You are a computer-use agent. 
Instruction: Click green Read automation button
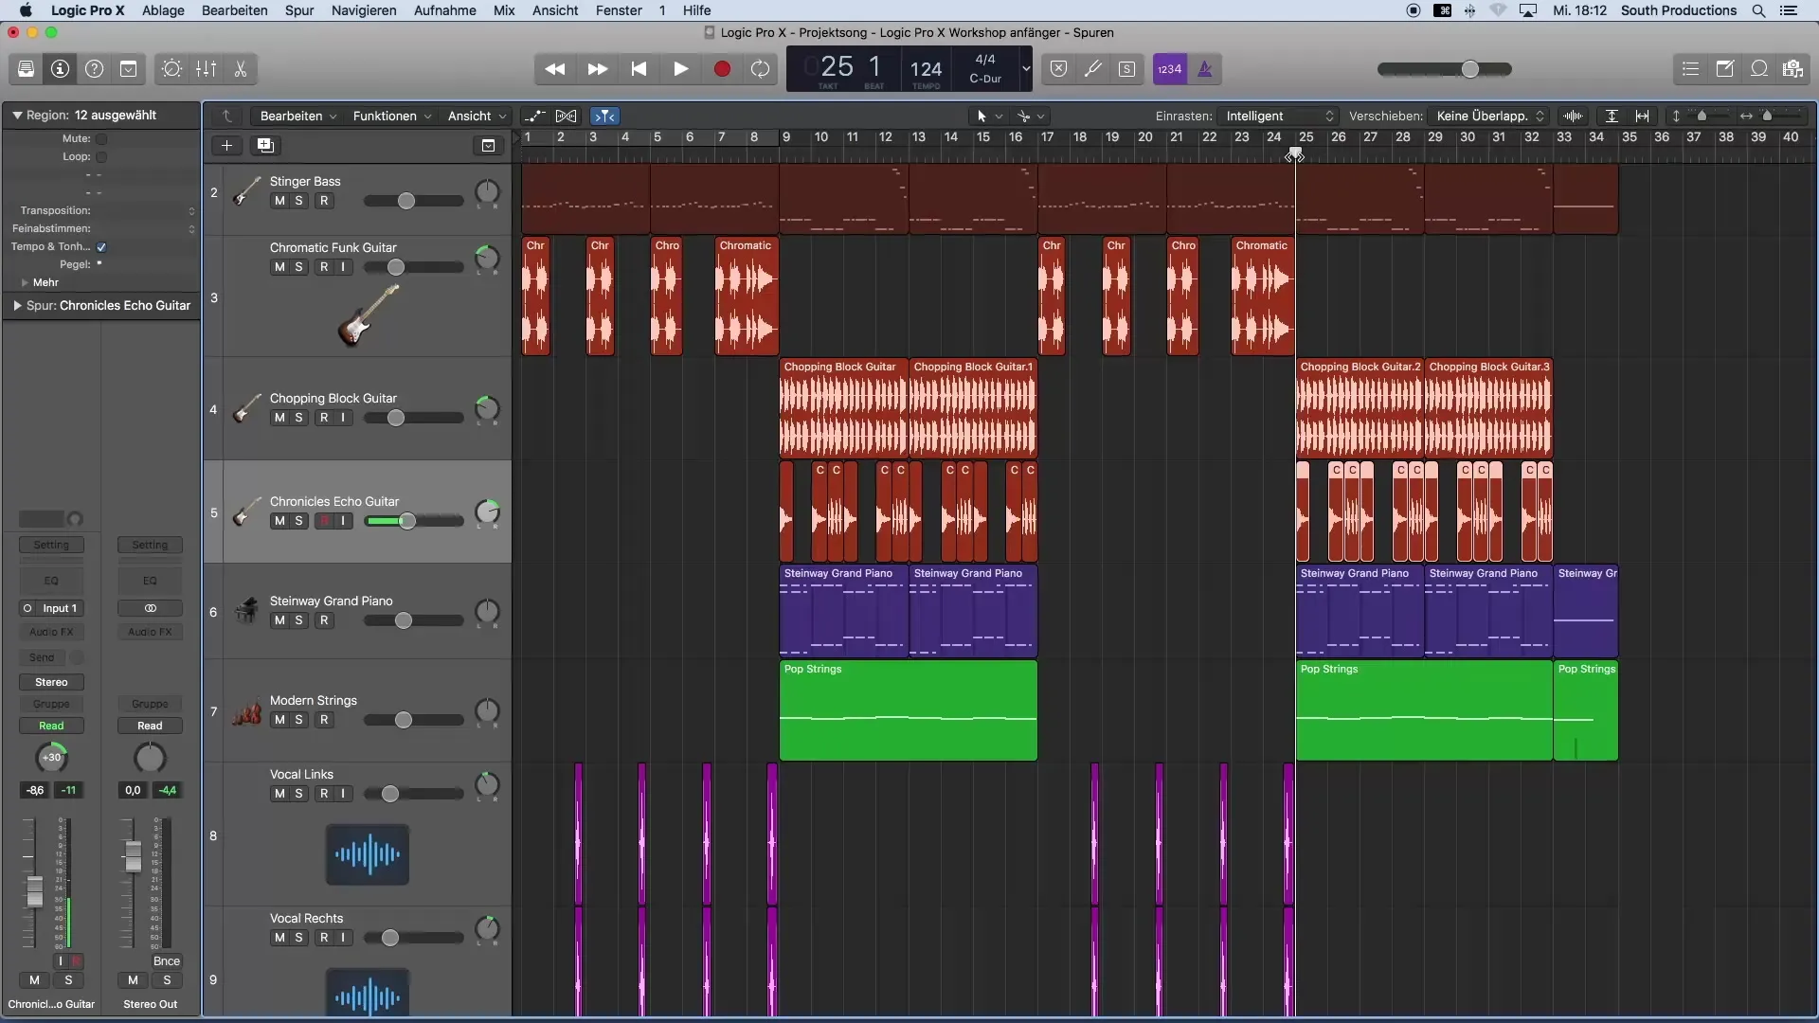[x=51, y=727]
